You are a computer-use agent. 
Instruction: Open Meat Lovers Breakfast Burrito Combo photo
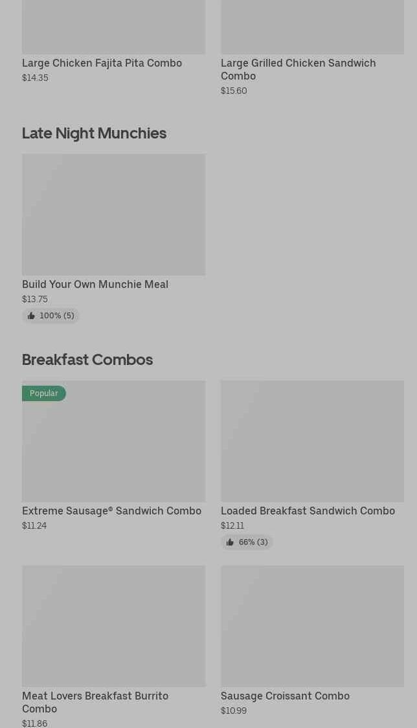[113, 626]
